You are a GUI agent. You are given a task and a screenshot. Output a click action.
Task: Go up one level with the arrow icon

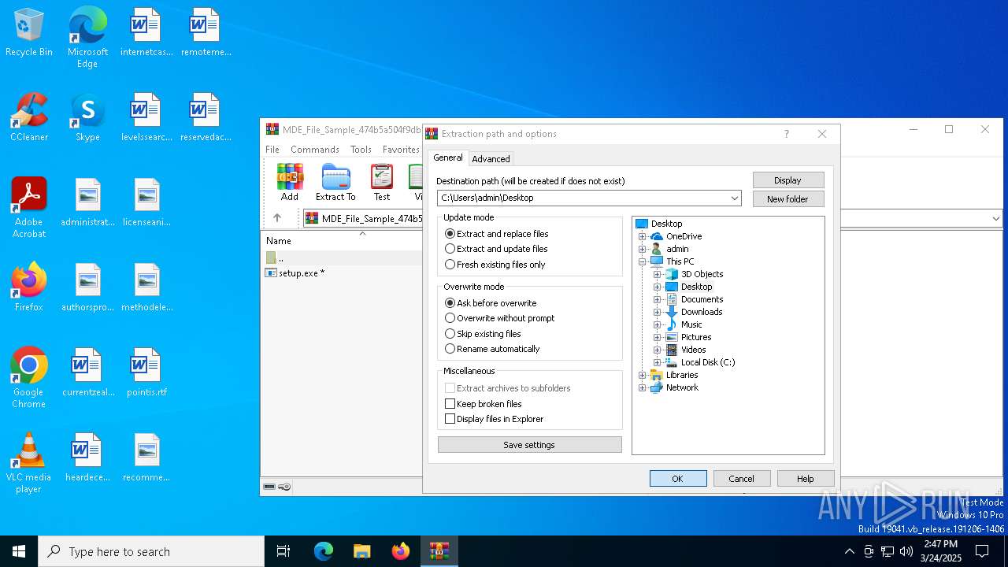coord(277,218)
